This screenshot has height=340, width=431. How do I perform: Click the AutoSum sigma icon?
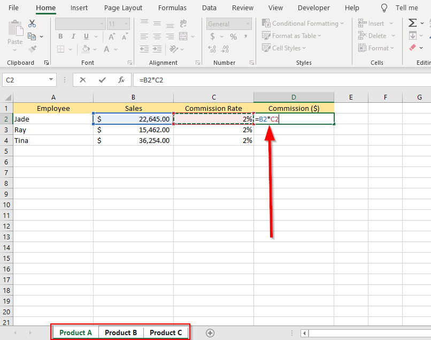(x=412, y=23)
